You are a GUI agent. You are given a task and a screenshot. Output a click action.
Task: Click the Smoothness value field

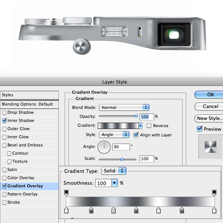pos(103,183)
